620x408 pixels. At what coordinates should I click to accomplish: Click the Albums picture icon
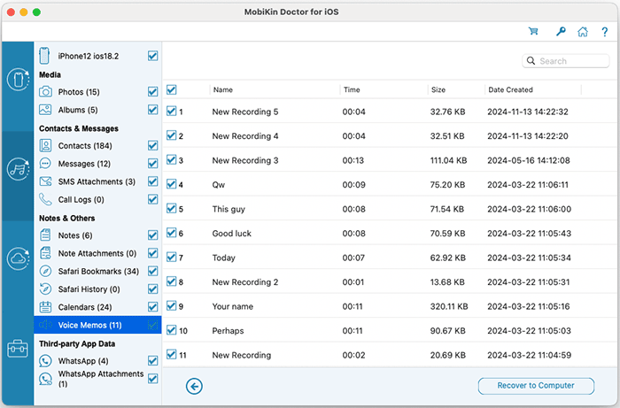(x=45, y=110)
